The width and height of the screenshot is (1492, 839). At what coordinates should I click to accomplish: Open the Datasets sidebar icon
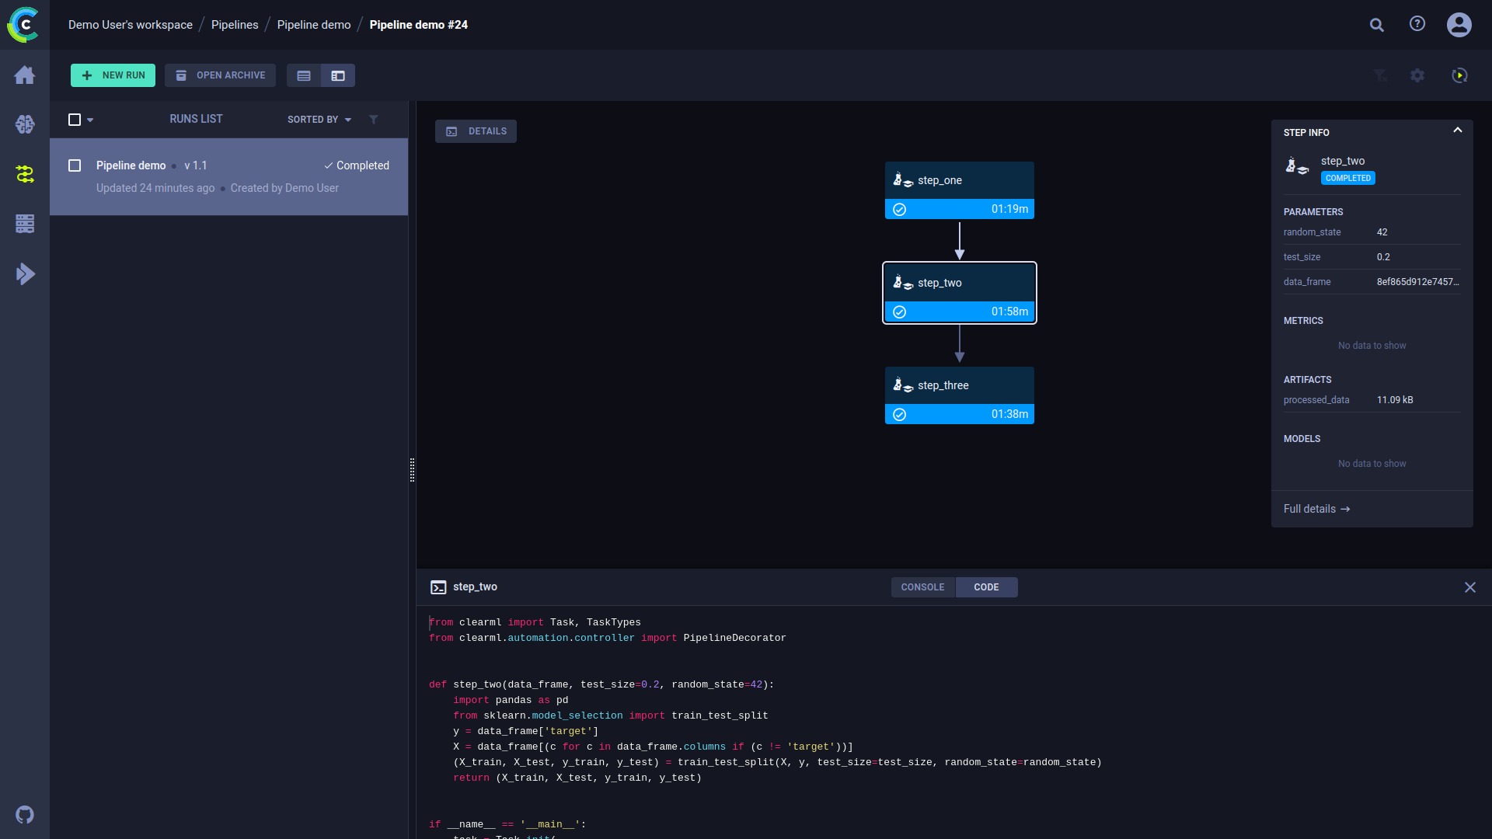click(x=25, y=224)
